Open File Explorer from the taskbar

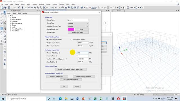pos(66,98)
